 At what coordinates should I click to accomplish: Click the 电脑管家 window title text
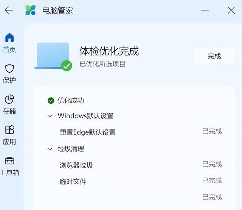pos(58,11)
